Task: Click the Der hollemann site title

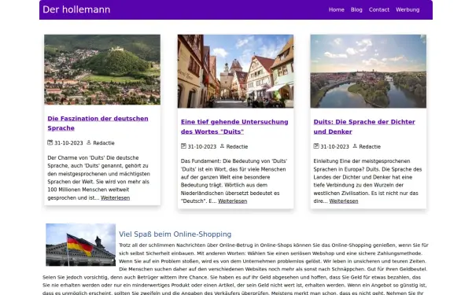Action: coord(76,9)
